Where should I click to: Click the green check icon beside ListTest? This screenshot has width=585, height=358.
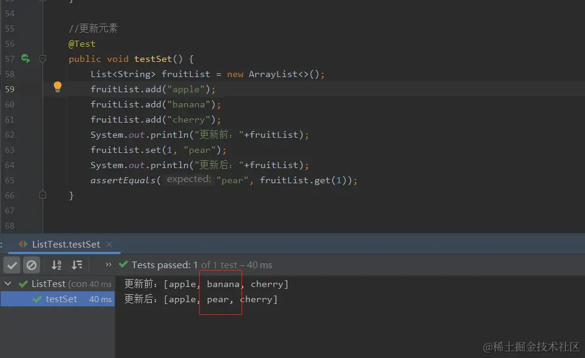[23, 284]
